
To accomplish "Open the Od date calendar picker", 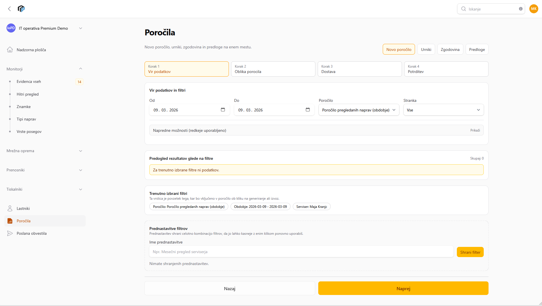I will (223, 110).
